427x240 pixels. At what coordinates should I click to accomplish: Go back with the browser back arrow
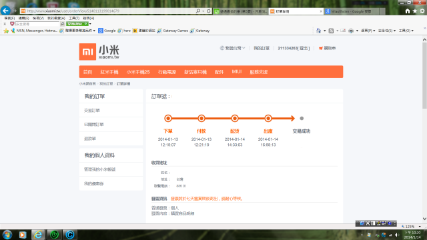click(x=5, y=11)
